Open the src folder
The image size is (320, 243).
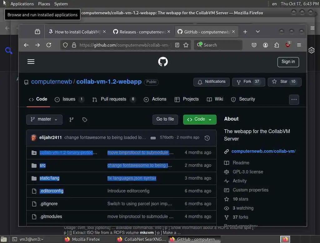[x=42, y=165]
